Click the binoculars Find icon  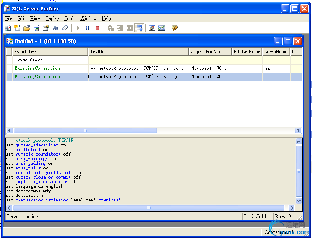56,28
